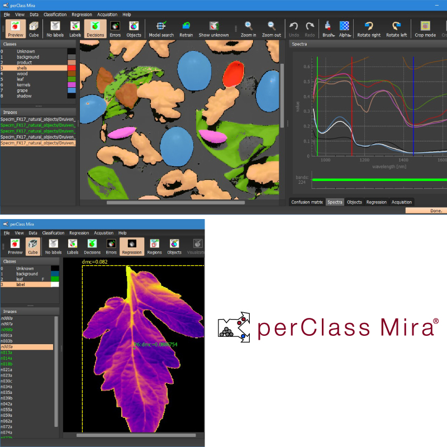Click the green bands selection bar
Viewport: 447px width, 447px height.
click(379, 180)
